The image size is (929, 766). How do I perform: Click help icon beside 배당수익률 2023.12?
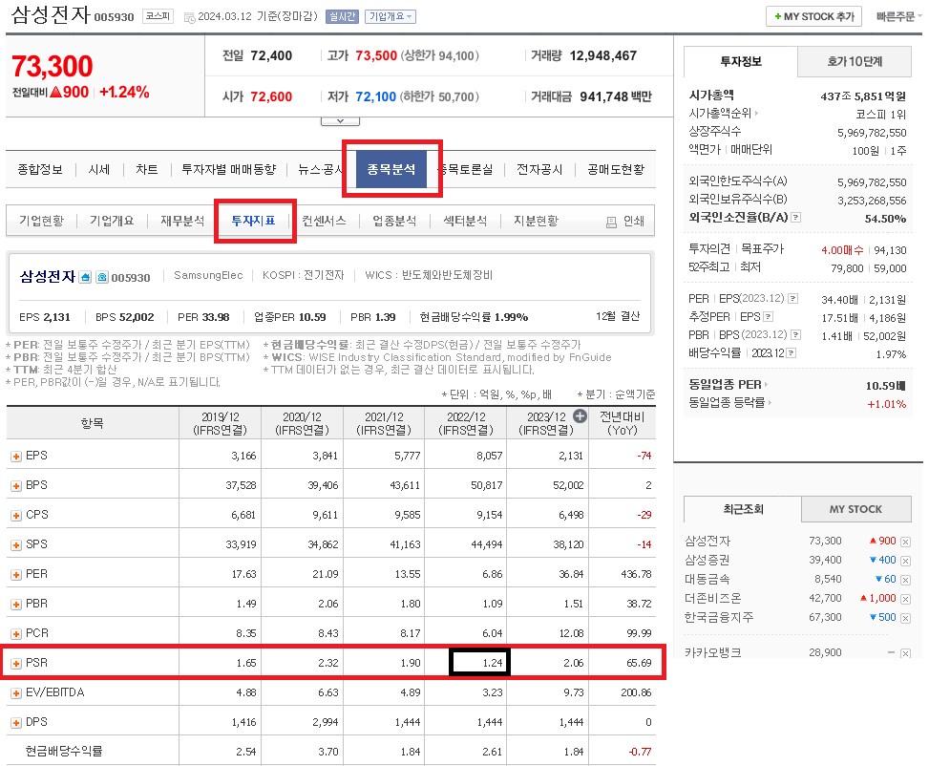[791, 353]
